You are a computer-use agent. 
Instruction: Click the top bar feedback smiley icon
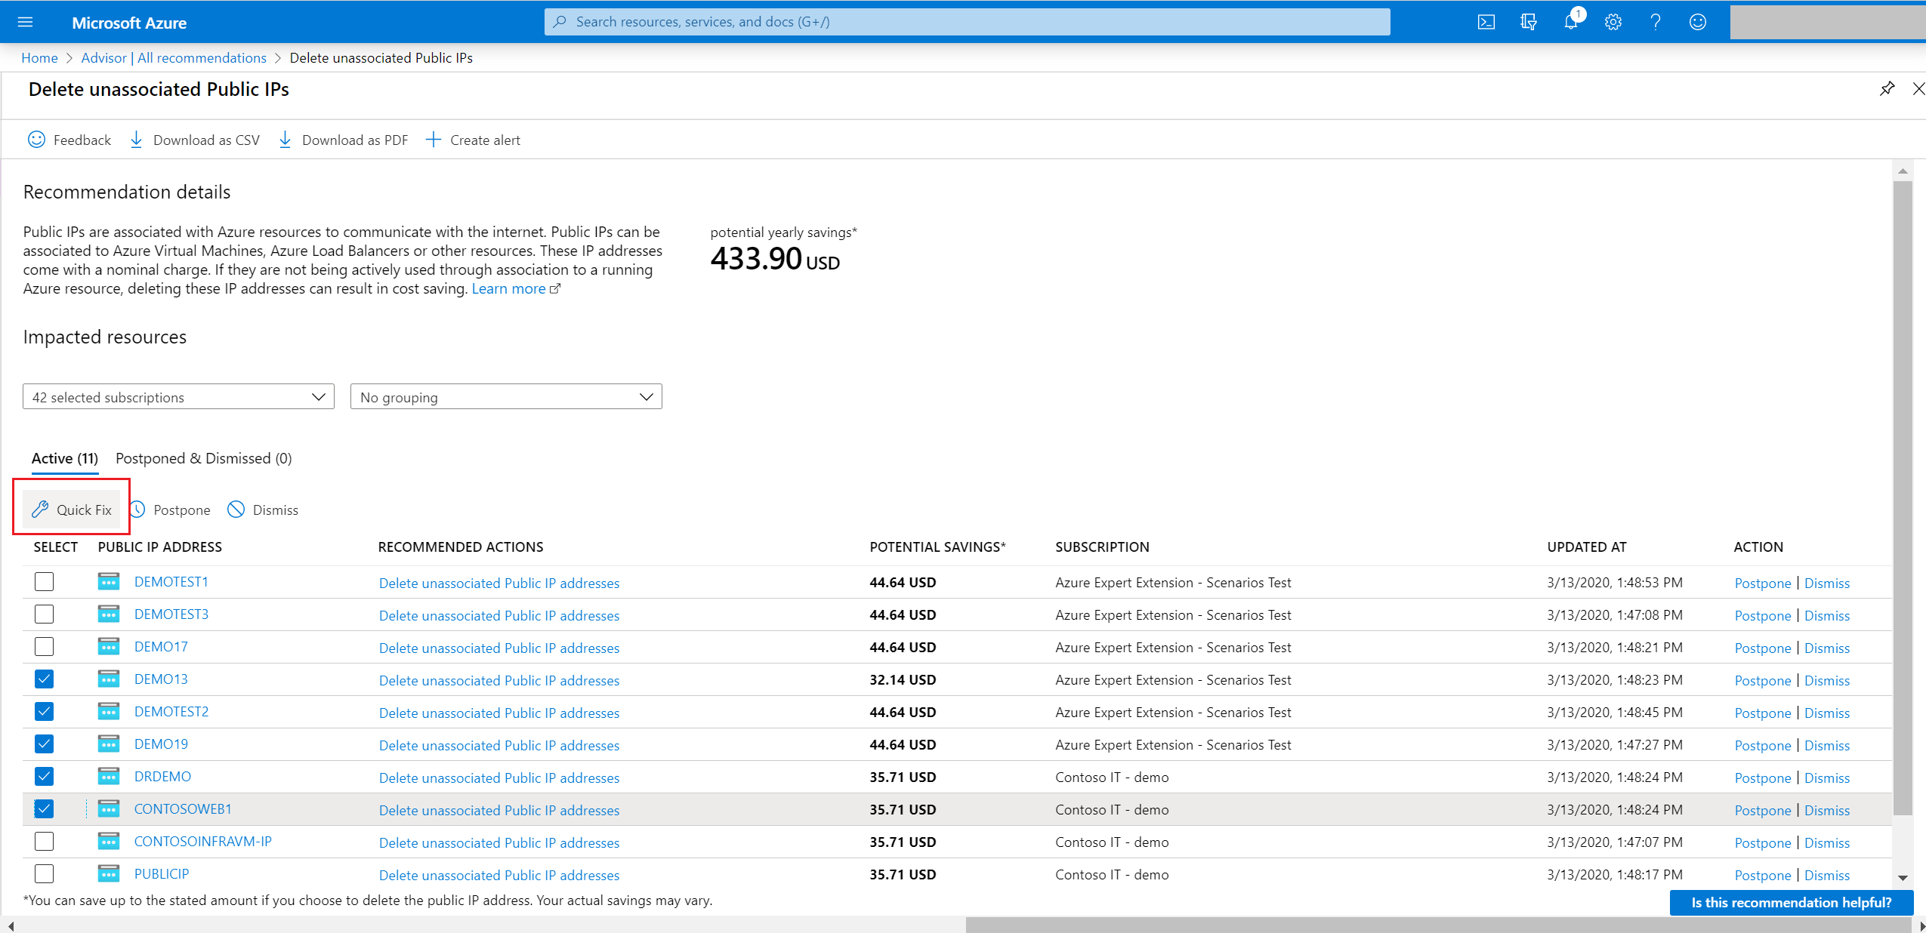(1698, 22)
